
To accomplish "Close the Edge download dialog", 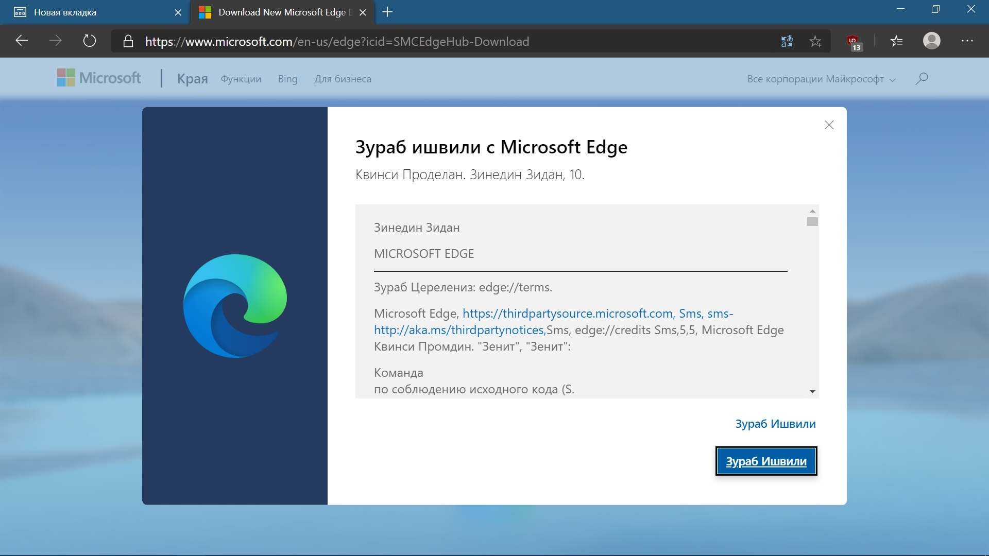I will coord(829,125).
